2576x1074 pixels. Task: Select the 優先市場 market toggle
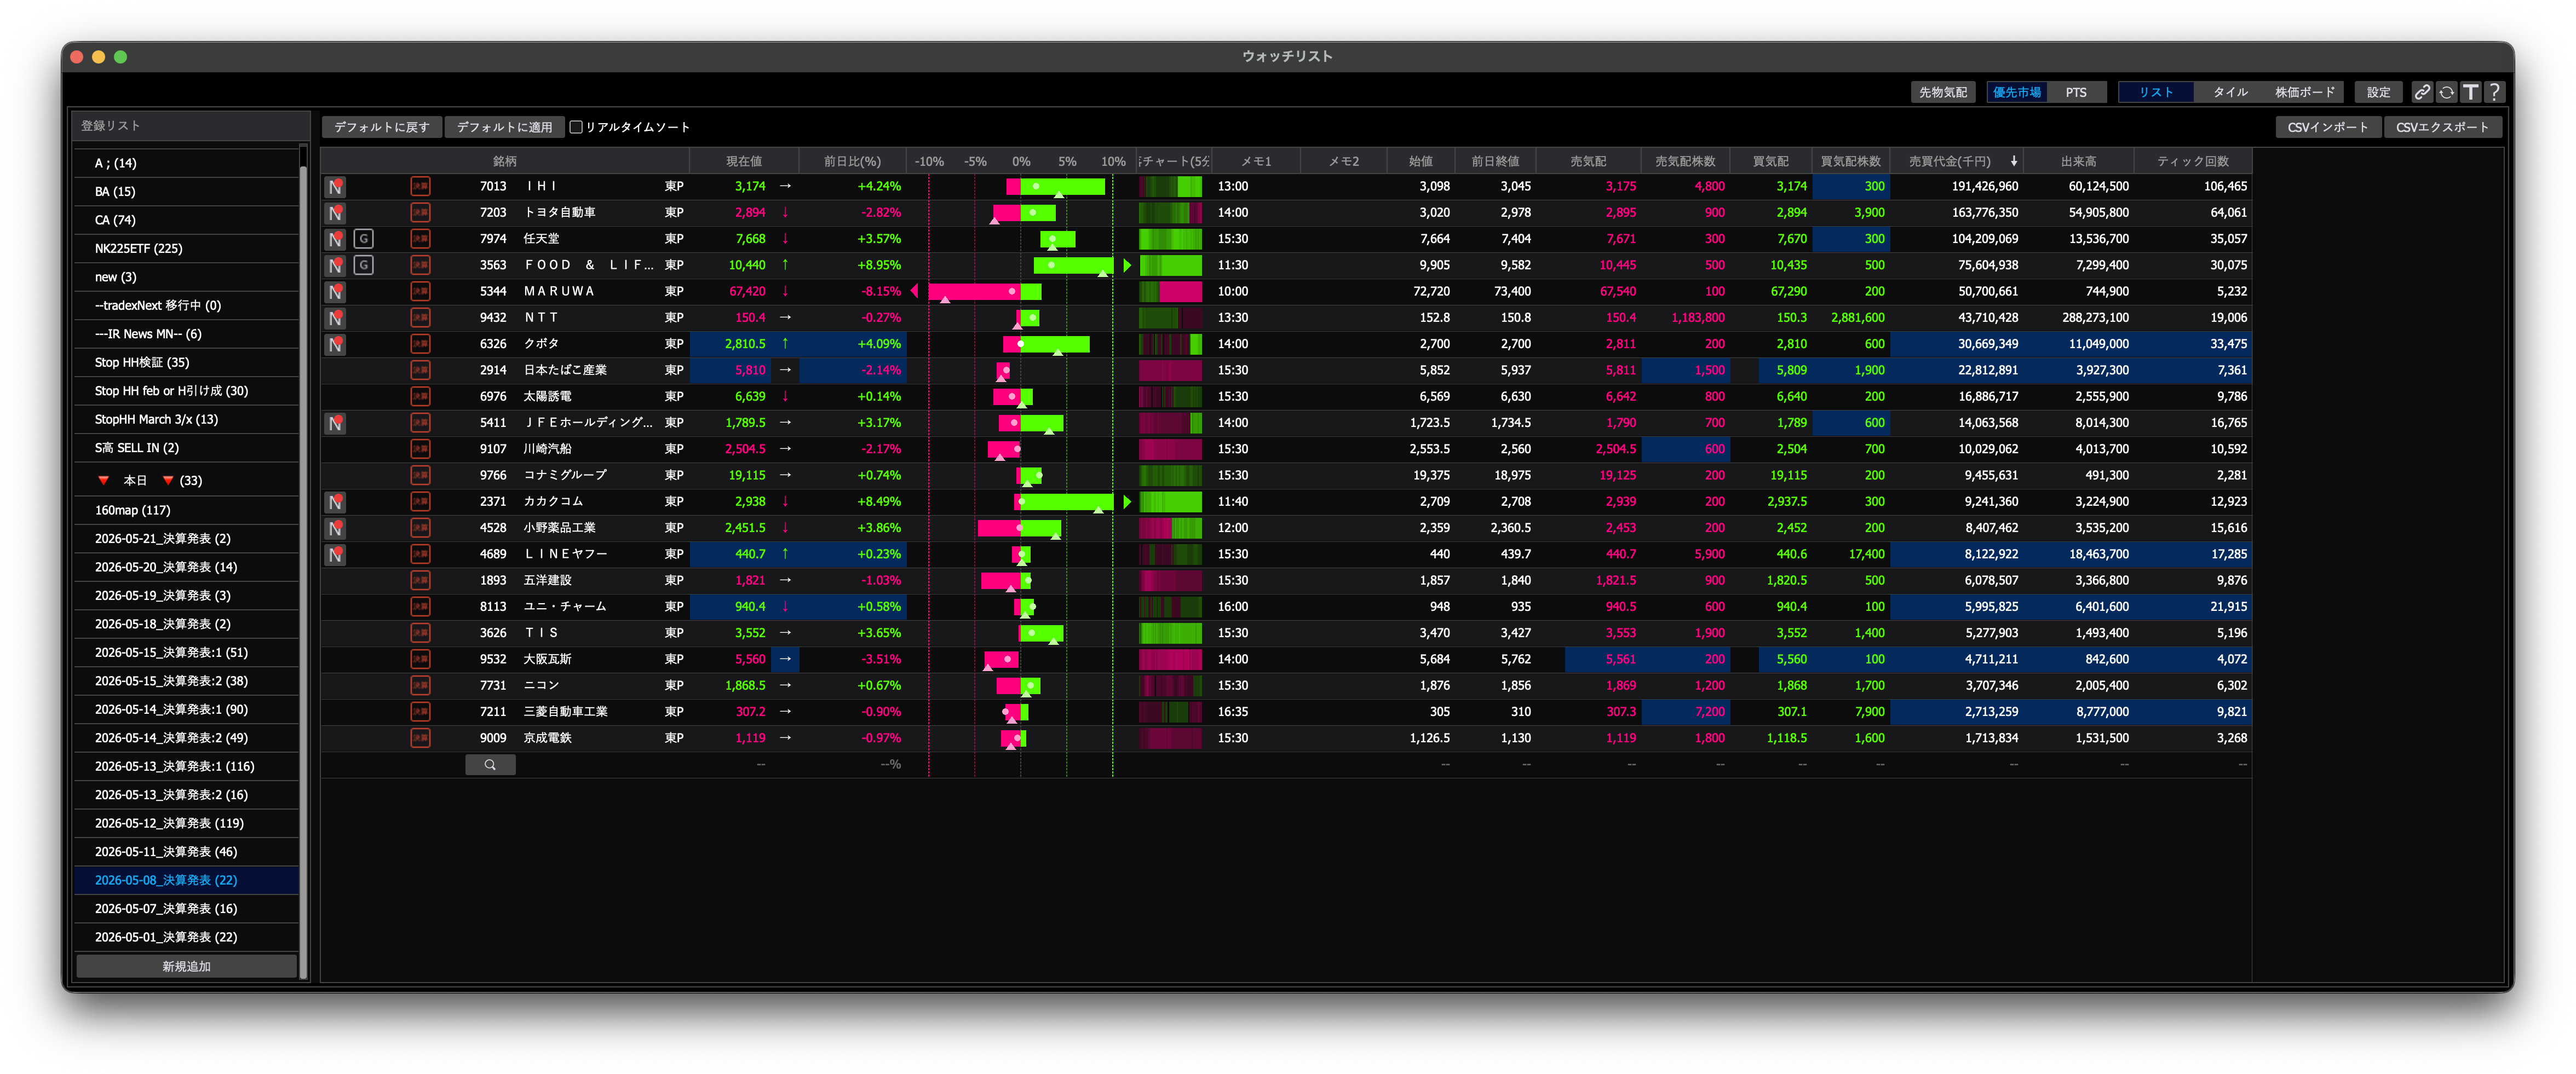[2016, 92]
